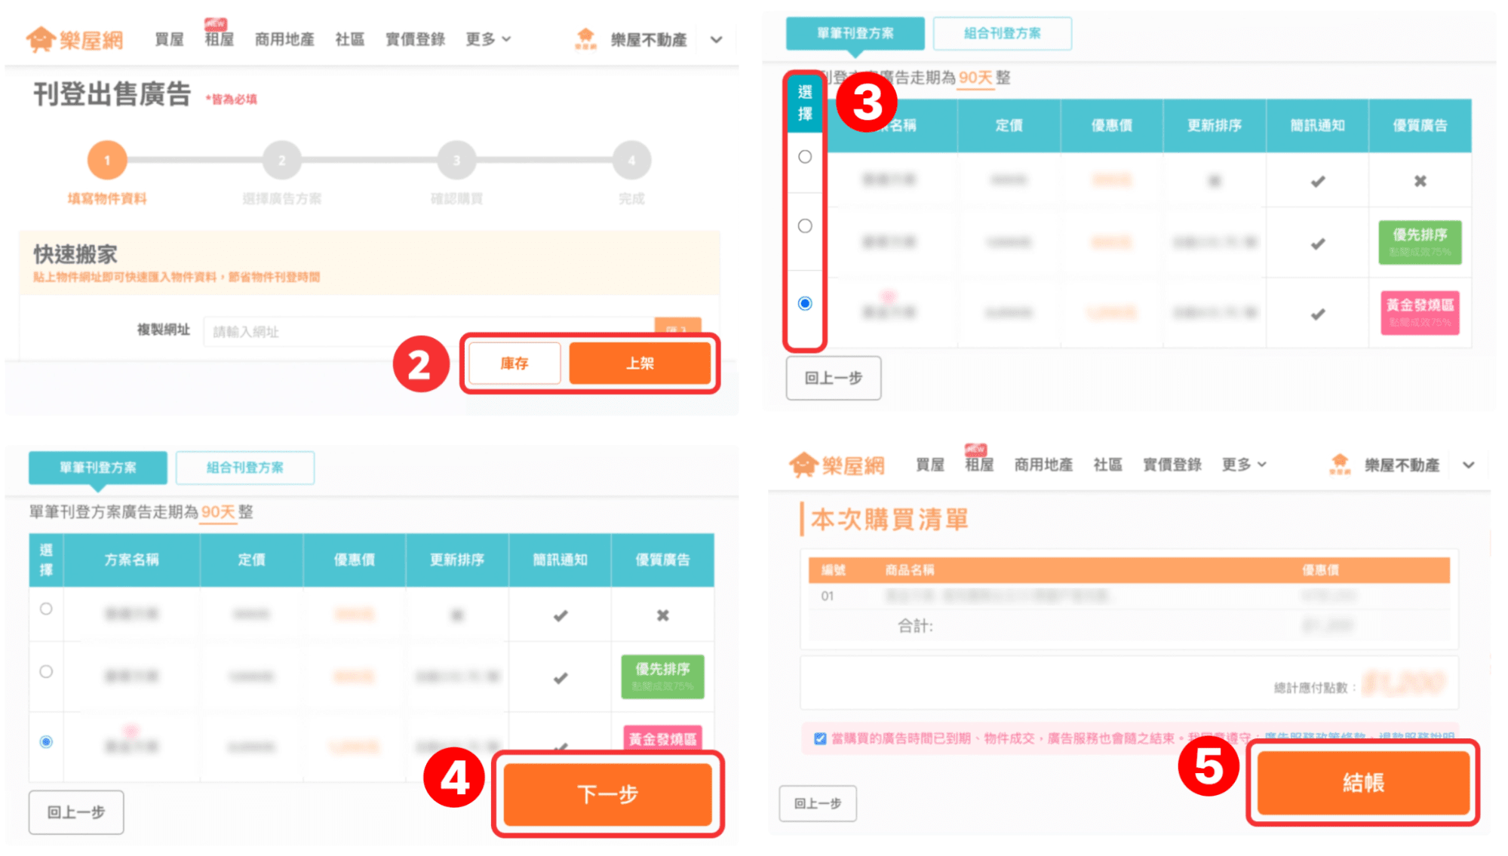Screen dimensions: 1508x856
Task: Open 租屋 on 刊登出售廣告 page nav
Action: click(x=219, y=39)
